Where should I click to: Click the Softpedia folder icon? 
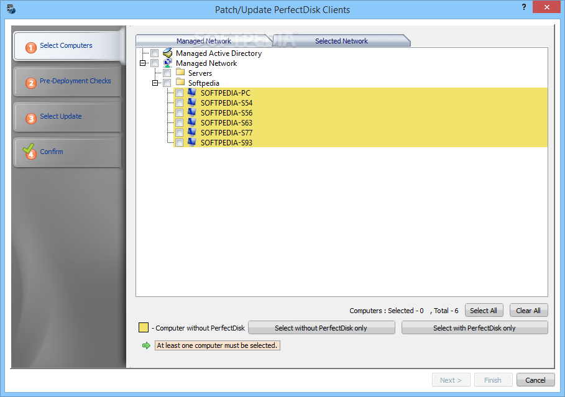click(180, 83)
